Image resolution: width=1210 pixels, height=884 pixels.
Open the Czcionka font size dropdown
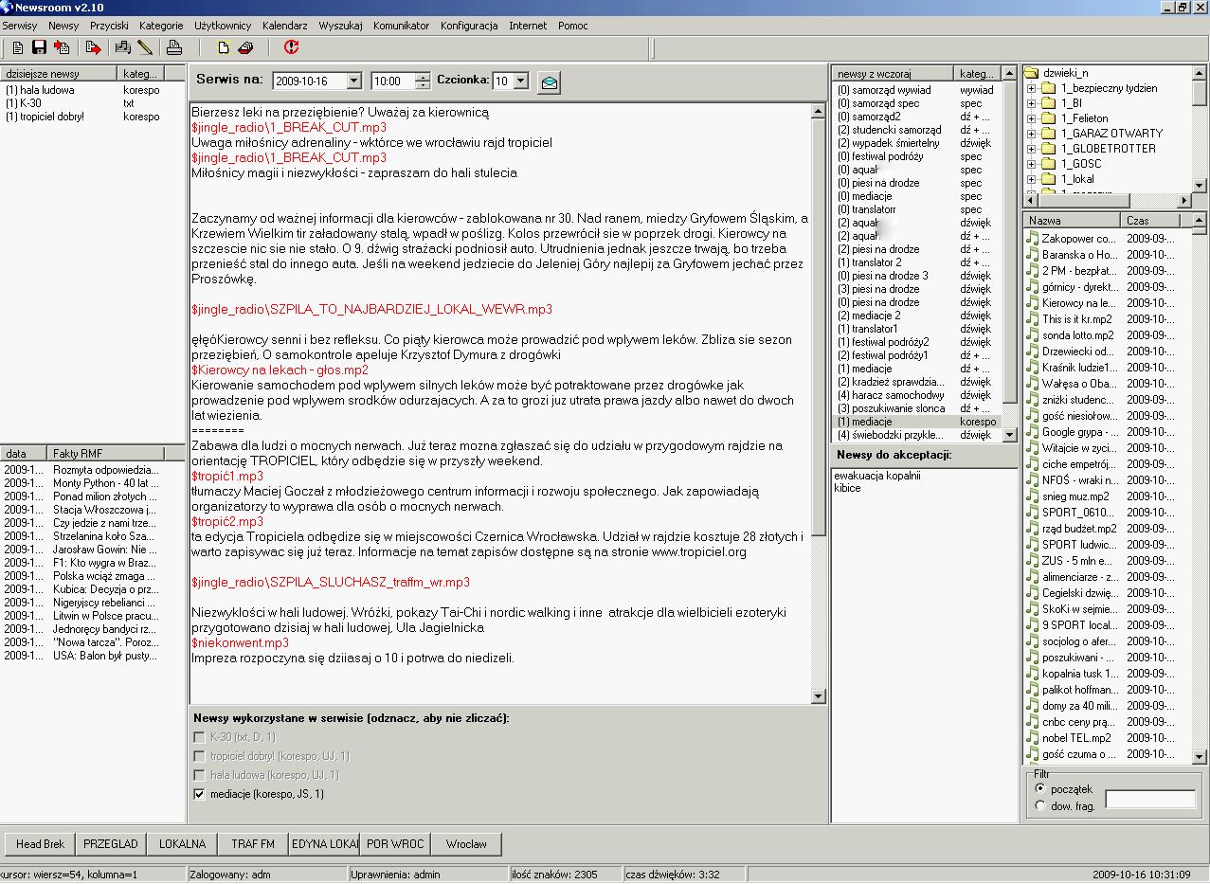(x=521, y=81)
